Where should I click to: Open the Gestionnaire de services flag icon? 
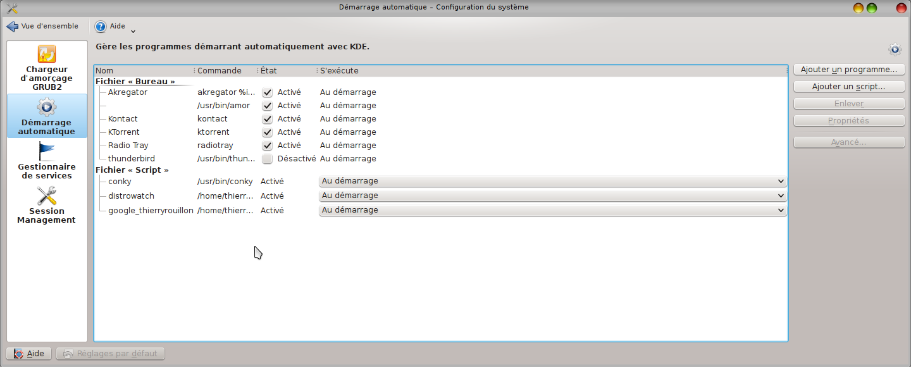pos(47,151)
